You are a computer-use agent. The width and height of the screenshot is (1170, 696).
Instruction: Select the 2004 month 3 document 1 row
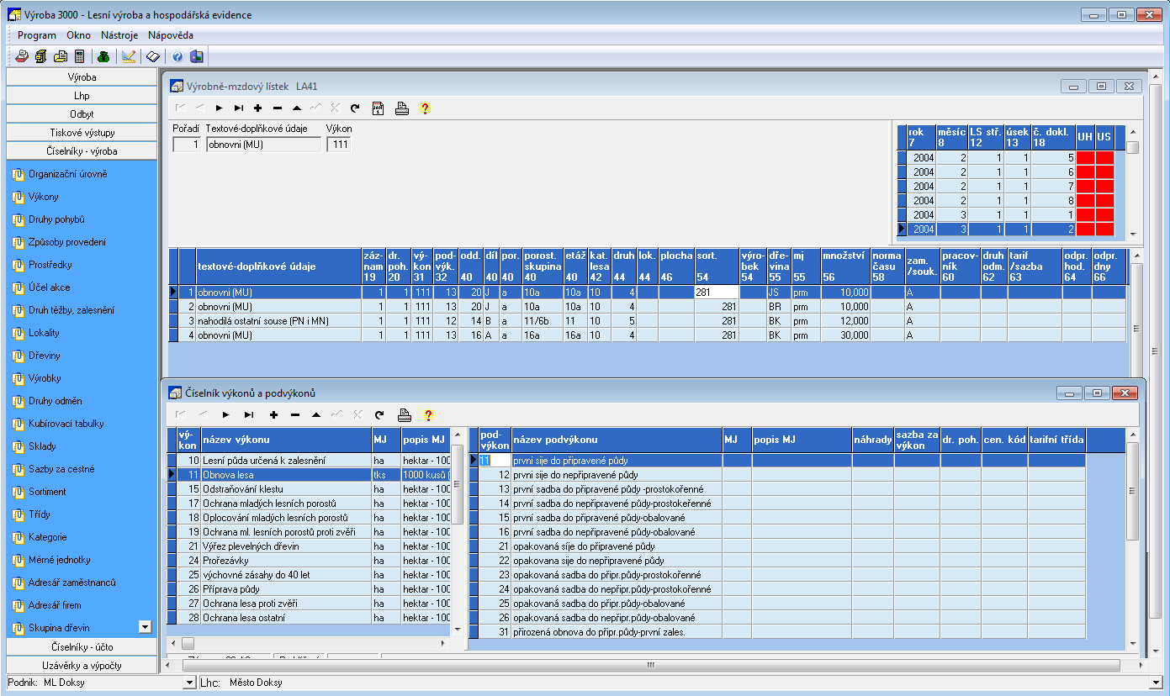1005,214
